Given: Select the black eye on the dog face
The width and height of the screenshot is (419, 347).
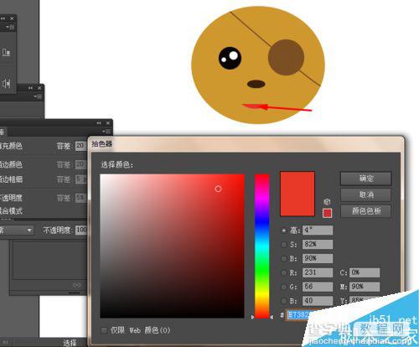Looking at the screenshot, I should coord(230,58).
